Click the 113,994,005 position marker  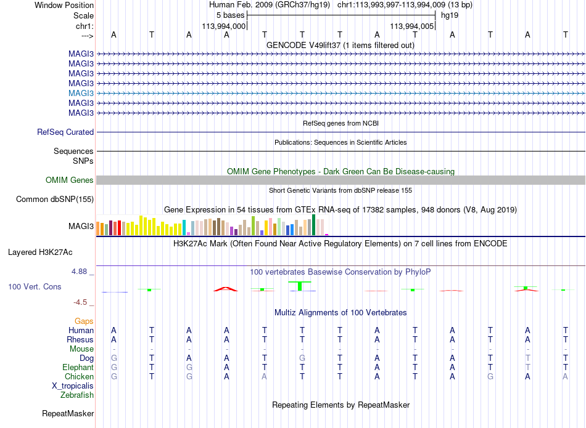pyautogui.click(x=412, y=26)
